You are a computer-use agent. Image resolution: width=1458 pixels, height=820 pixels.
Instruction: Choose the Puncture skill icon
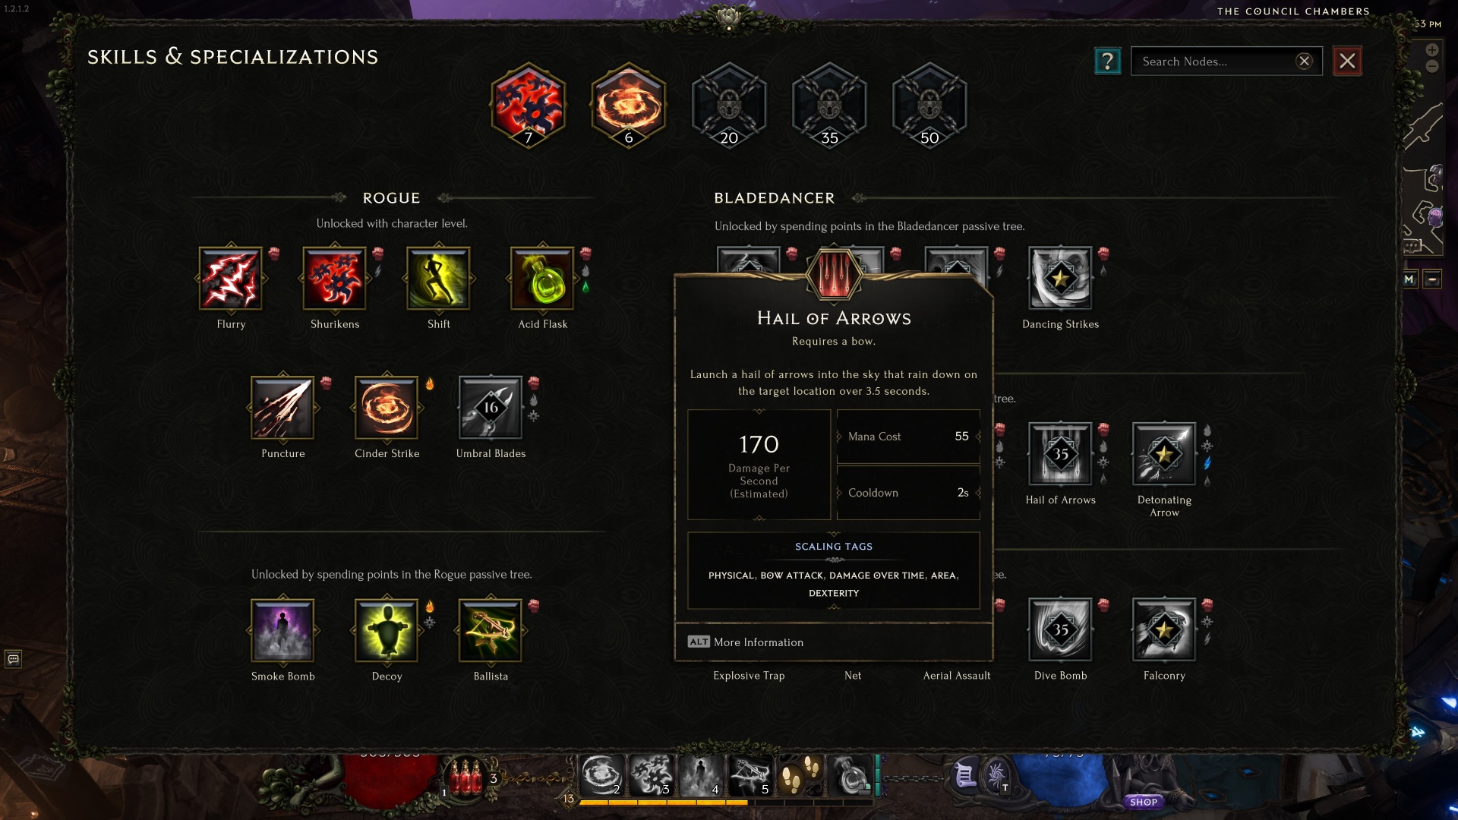tap(282, 408)
